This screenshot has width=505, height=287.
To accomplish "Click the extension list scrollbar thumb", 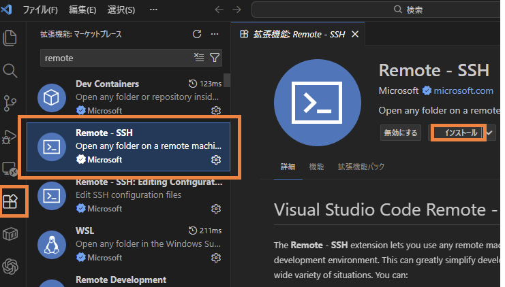I will (227, 80).
